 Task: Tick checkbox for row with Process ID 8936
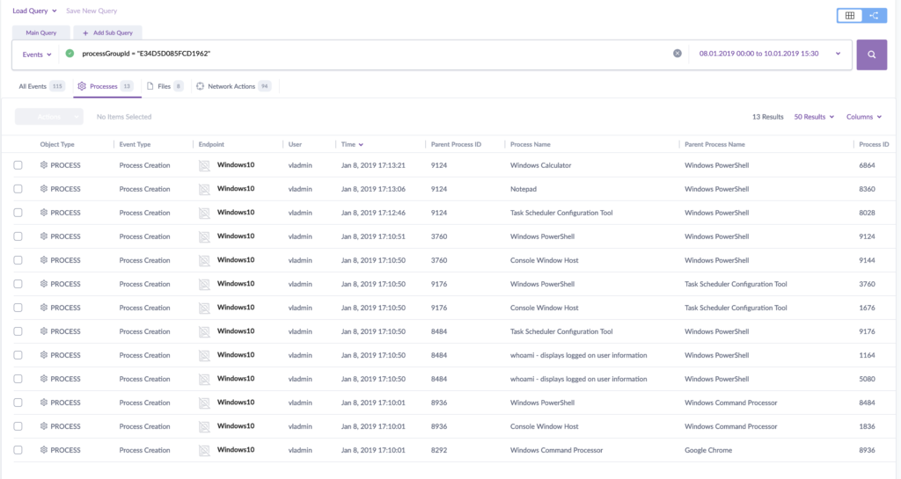tap(18, 450)
